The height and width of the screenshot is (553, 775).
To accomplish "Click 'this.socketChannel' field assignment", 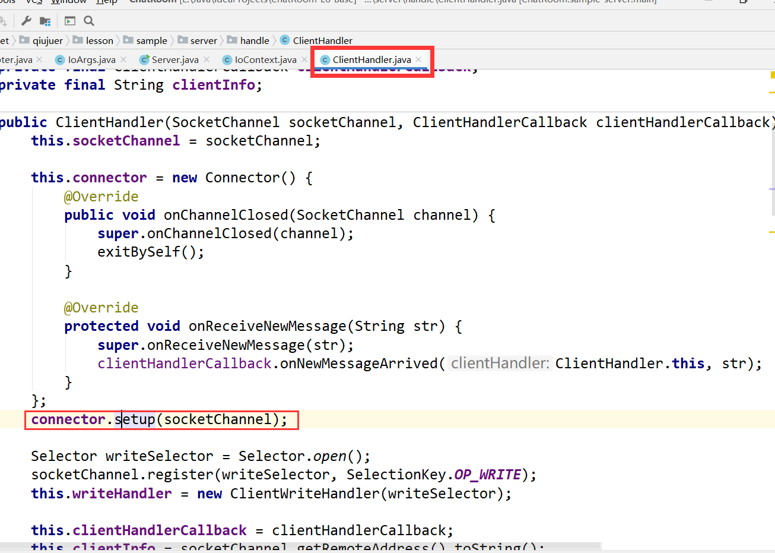I will click(106, 141).
